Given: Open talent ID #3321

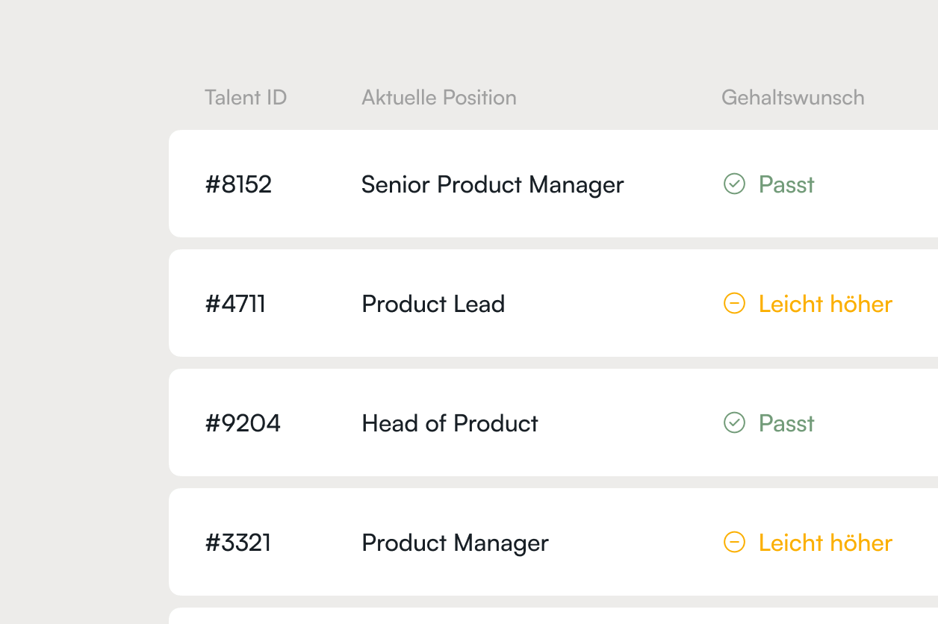Looking at the screenshot, I should tap(238, 543).
